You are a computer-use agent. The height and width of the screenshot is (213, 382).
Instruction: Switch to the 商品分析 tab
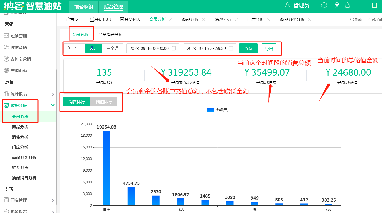191,19
